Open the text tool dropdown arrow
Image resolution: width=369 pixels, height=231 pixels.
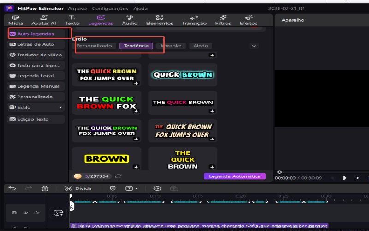137,188
